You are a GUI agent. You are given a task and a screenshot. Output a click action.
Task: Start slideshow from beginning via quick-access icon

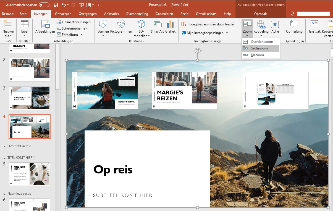coord(82,5)
